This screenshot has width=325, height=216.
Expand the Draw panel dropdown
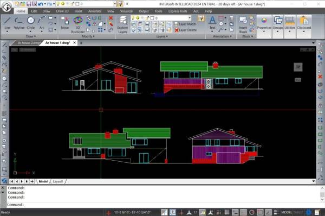(x=31, y=36)
